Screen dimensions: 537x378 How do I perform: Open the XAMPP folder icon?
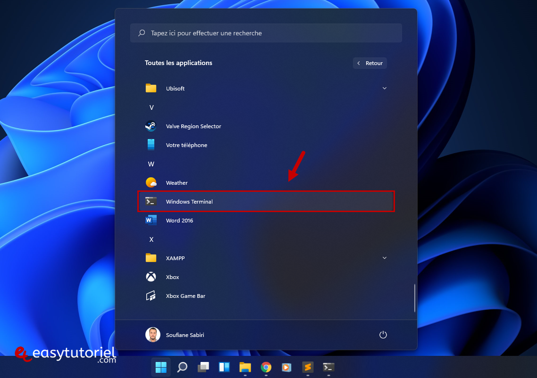[151, 258]
